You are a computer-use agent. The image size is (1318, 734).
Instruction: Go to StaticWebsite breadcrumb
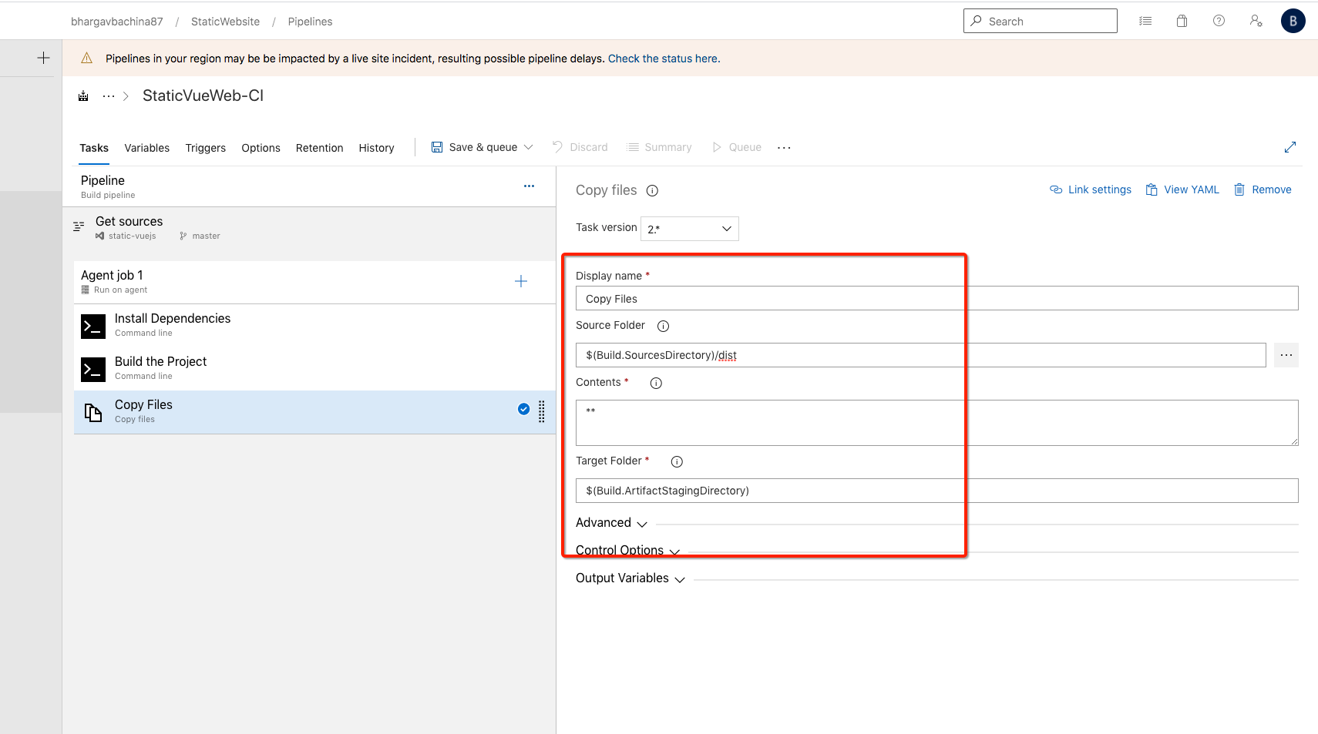[x=225, y=22]
